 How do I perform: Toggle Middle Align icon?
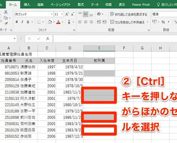click(x=85, y=14)
